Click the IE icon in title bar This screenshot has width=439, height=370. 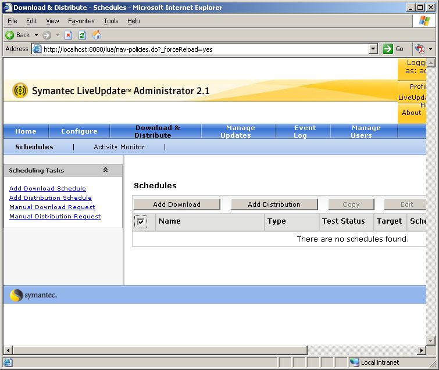click(x=8, y=8)
